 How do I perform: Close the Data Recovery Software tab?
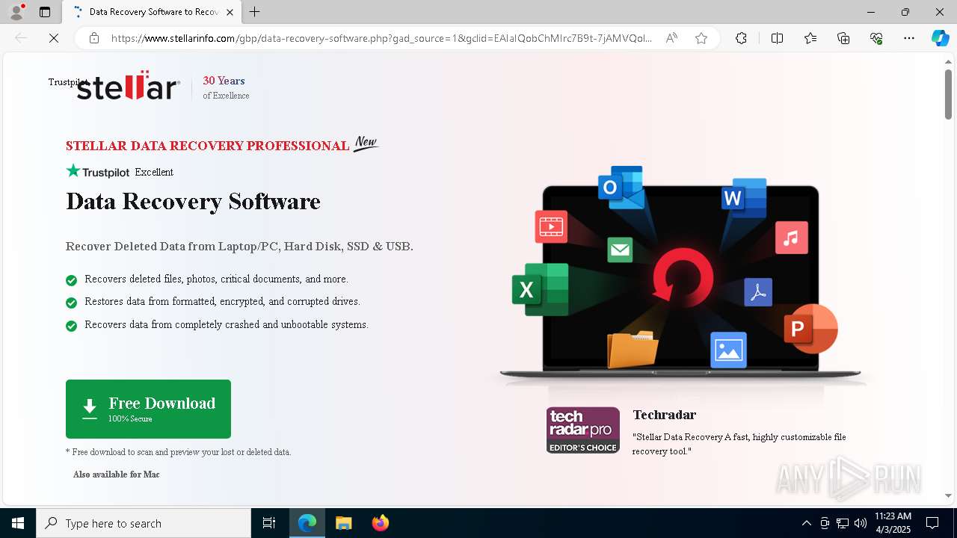pyautogui.click(x=230, y=12)
